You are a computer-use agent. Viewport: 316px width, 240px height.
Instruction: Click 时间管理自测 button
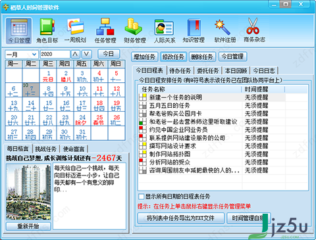(x=249, y=218)
